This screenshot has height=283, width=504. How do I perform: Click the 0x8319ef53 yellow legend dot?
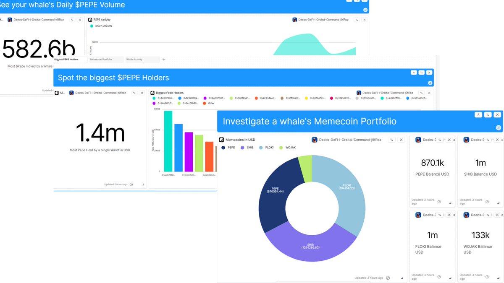[306, 98]
